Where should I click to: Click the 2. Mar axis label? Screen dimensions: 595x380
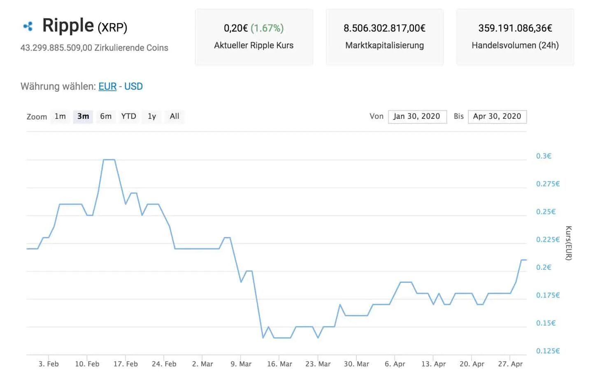tap(202, 364)
